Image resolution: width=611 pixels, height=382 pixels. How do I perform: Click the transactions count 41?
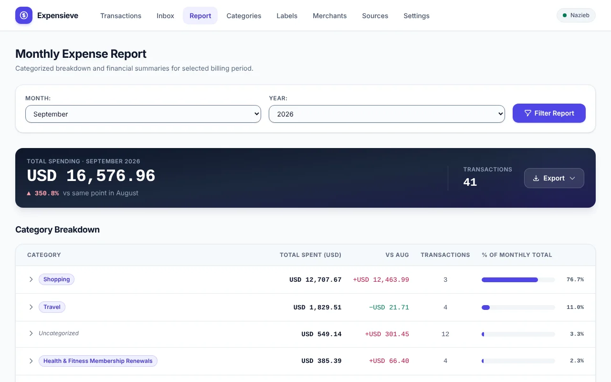click(x=470, y=182)
